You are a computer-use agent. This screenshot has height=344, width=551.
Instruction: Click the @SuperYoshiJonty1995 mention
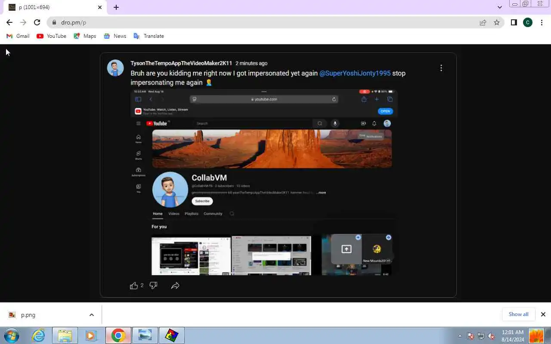coord(355,73)
